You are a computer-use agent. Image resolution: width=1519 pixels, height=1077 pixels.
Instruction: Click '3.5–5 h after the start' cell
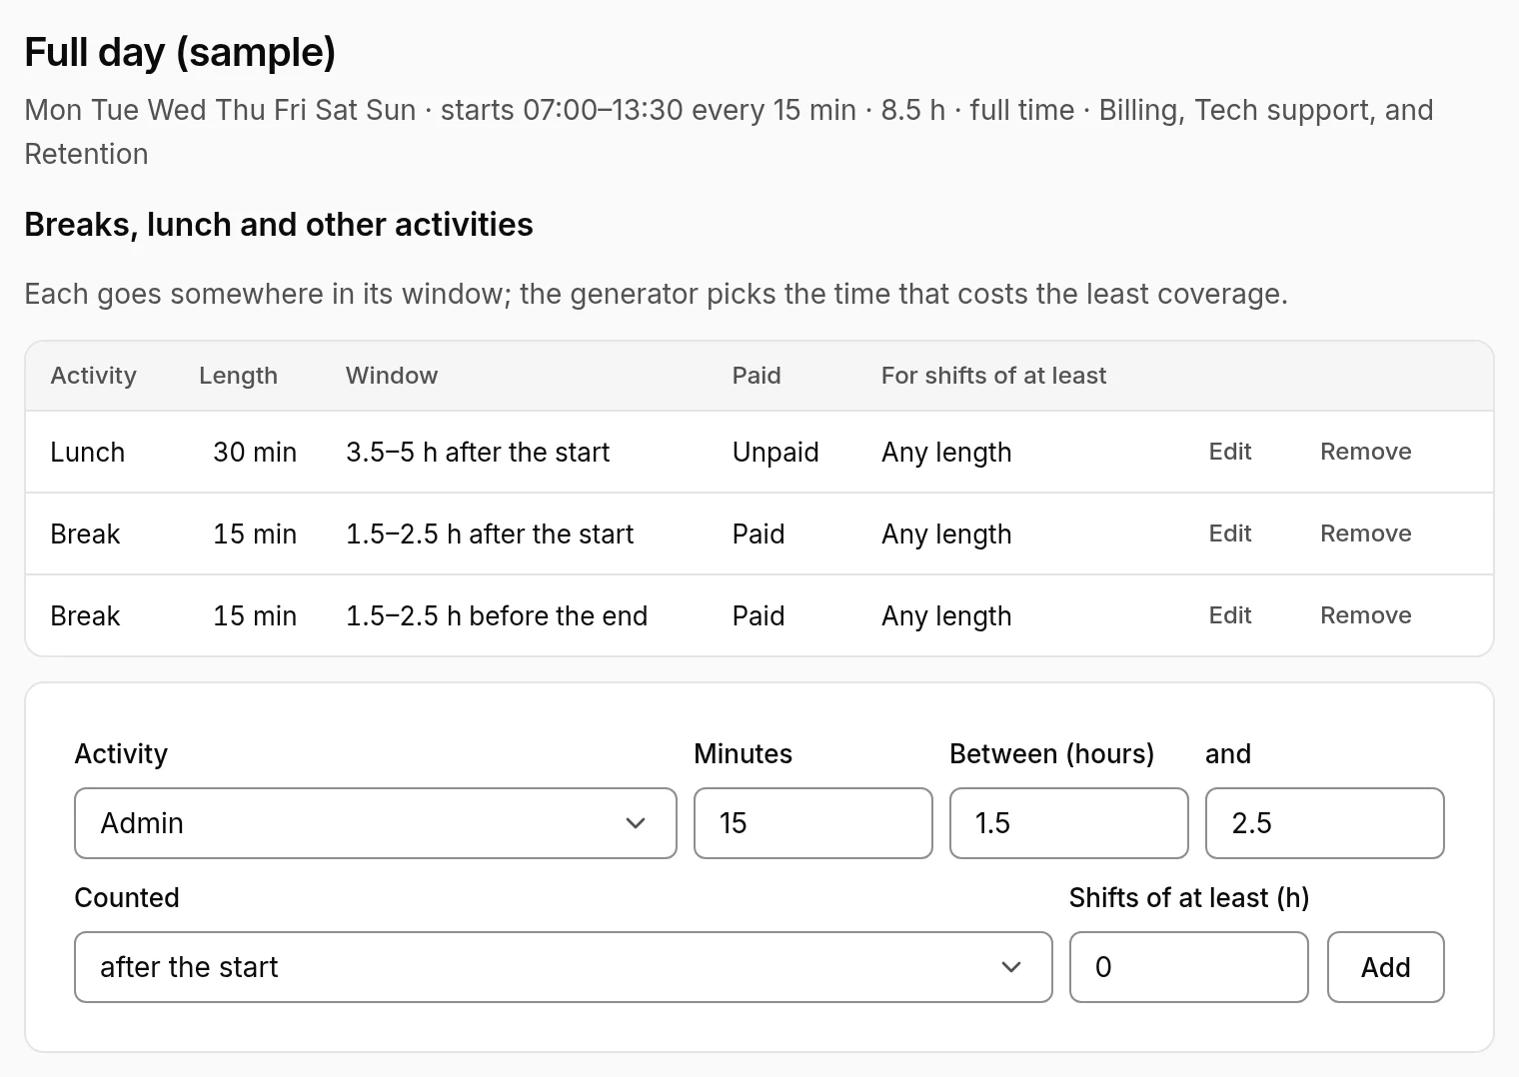coord(478,453)
